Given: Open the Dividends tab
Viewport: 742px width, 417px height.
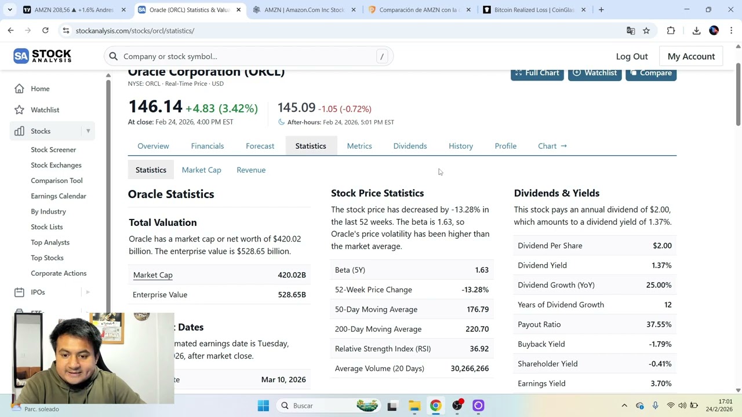Looking at the screenshot, I should [410, 146].
